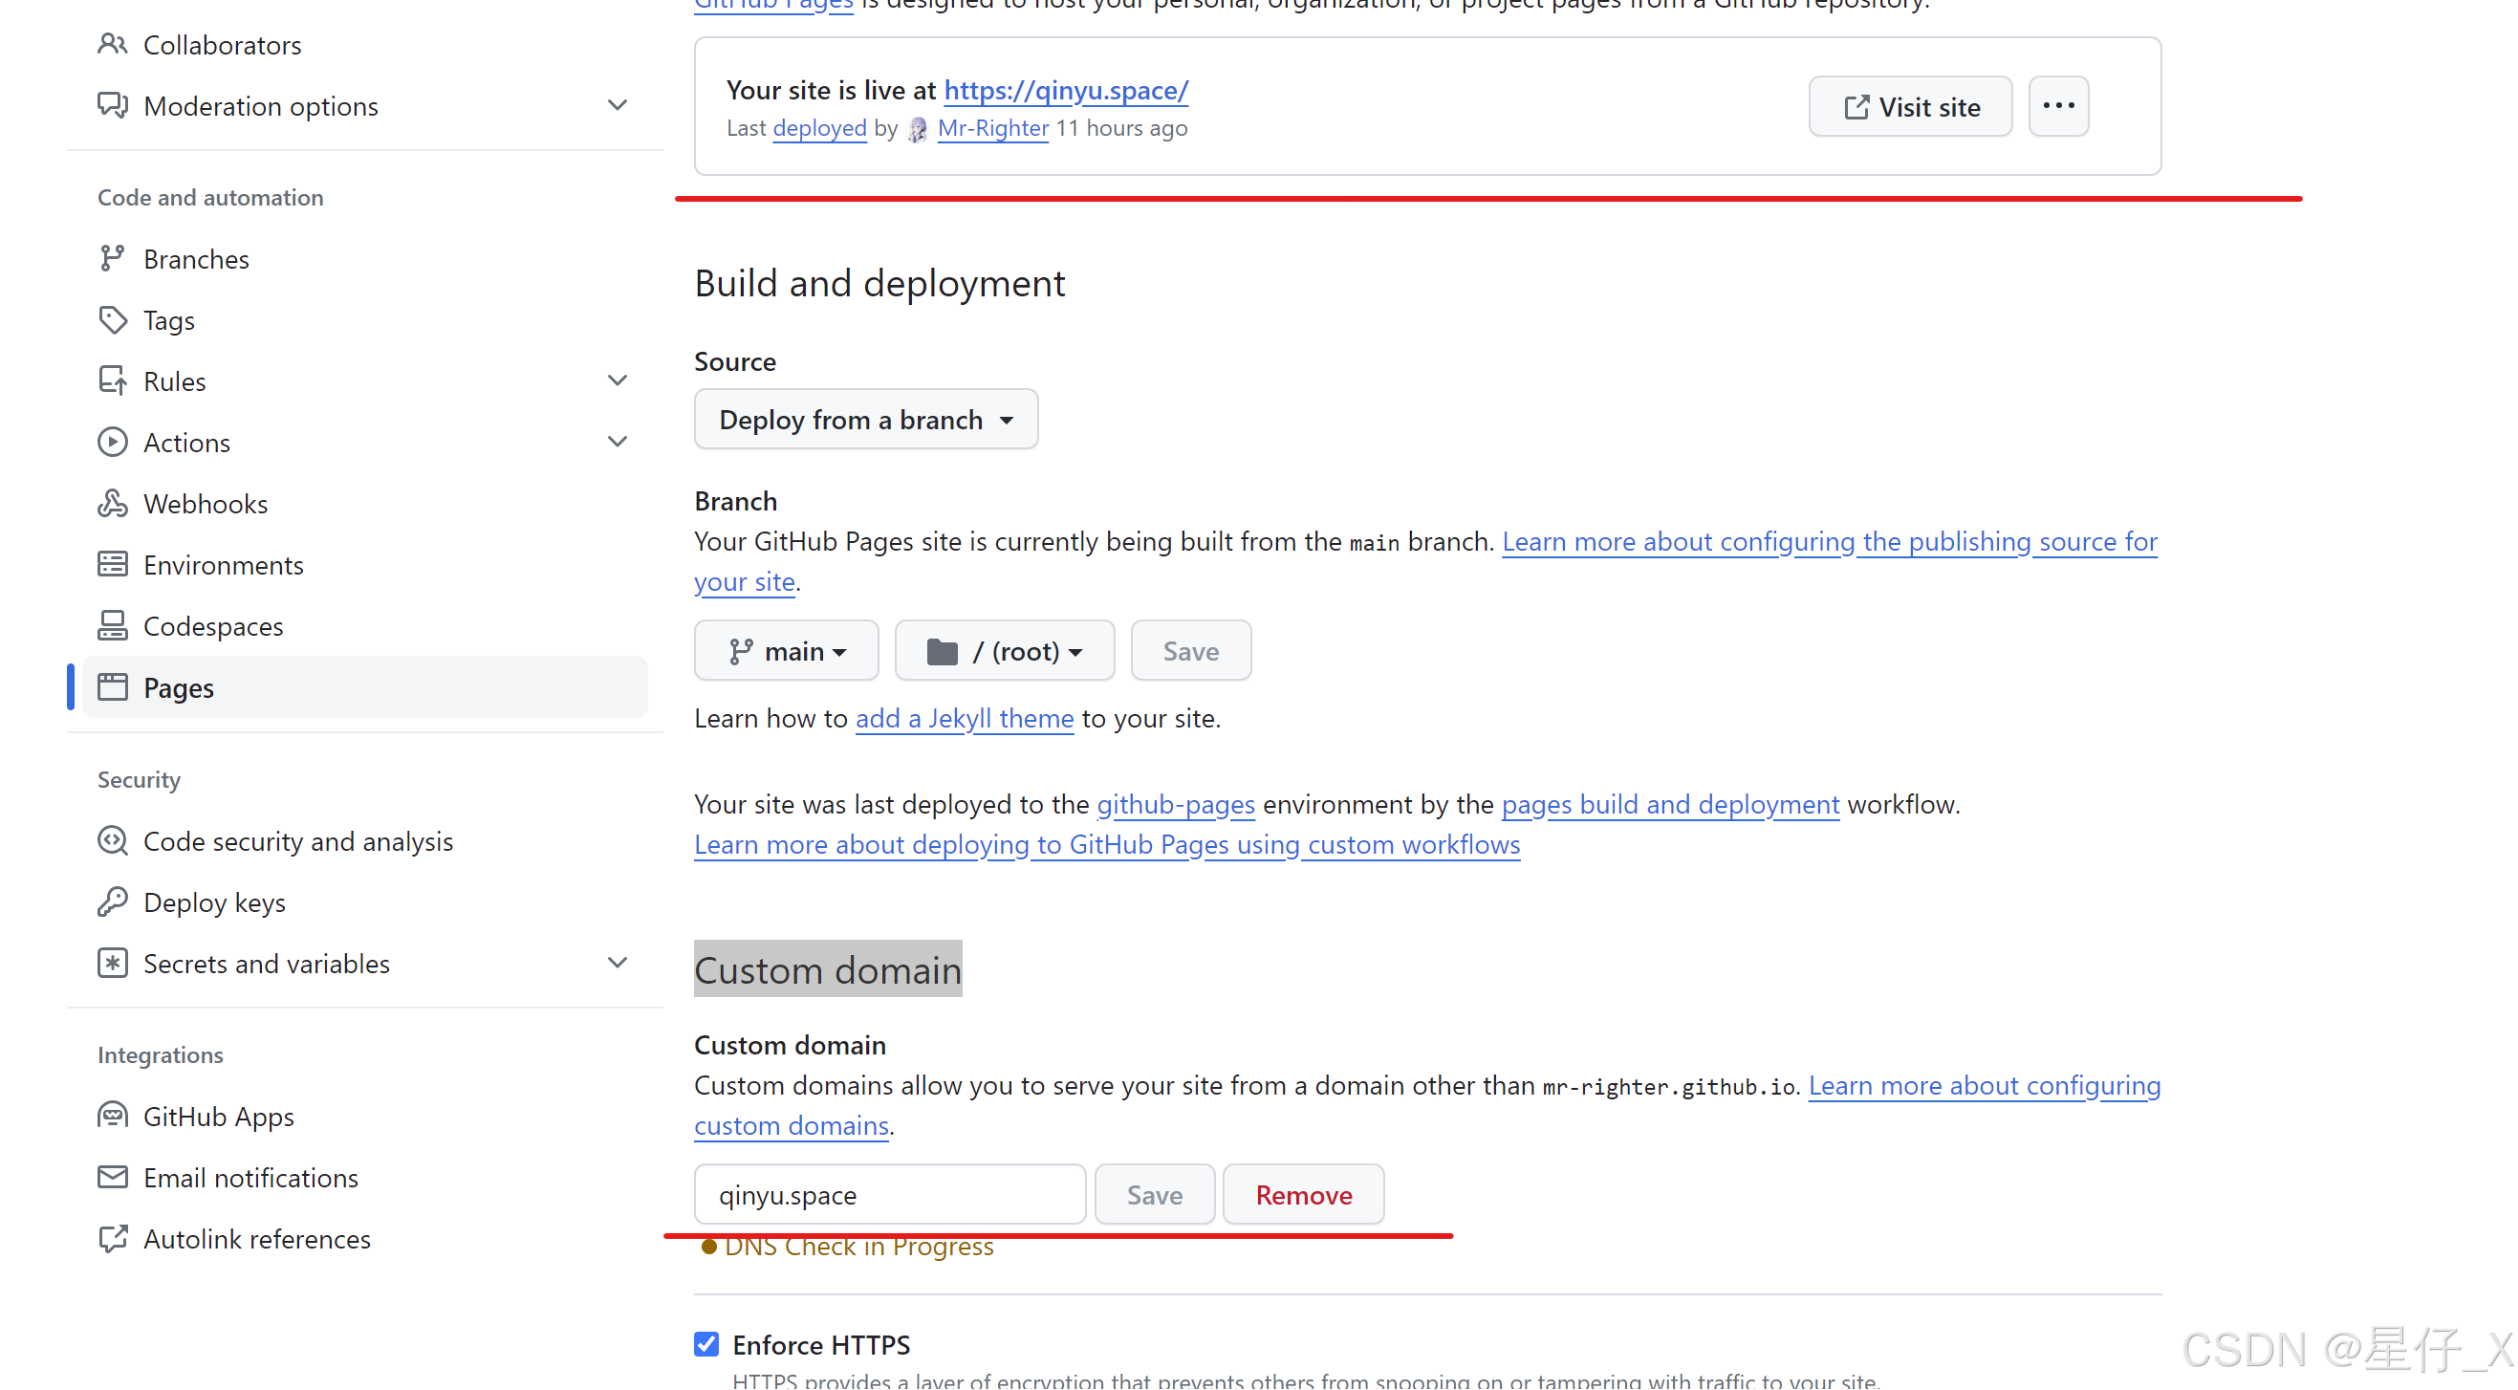Click the Codespaces icon
The image size is (2518, 1390).
113,625
